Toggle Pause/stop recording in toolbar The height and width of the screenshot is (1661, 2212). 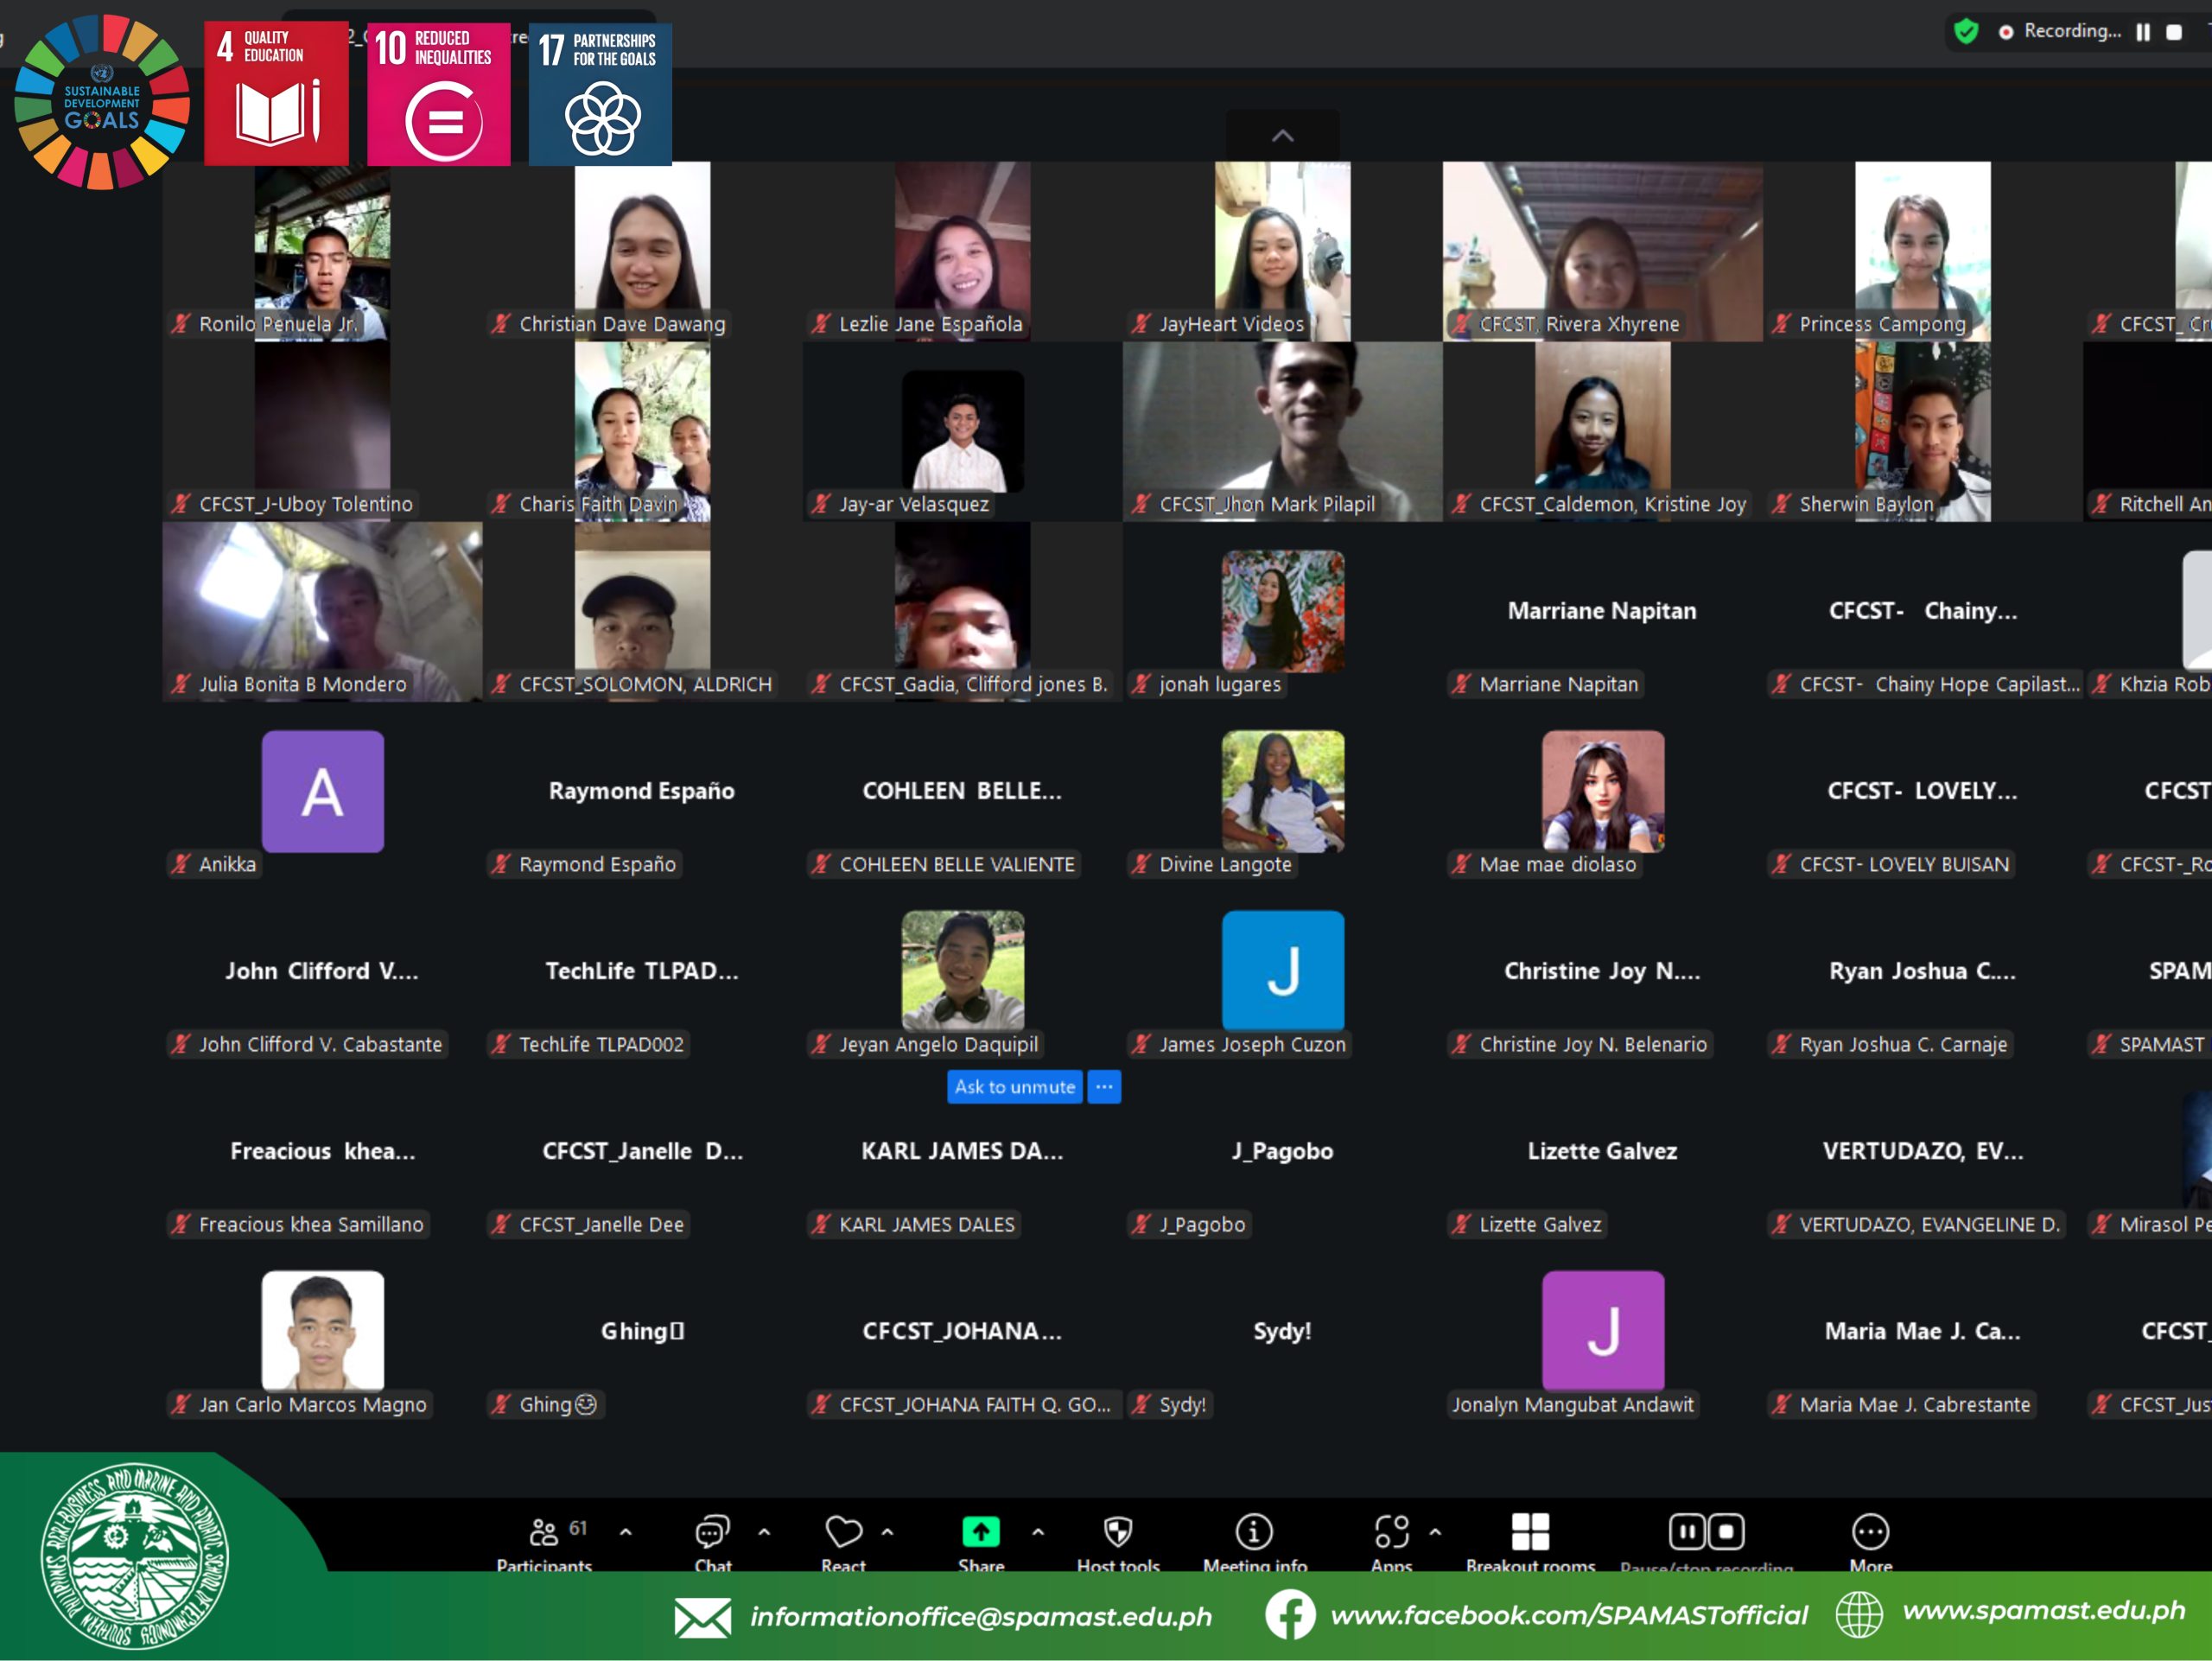(1706, 1531)
